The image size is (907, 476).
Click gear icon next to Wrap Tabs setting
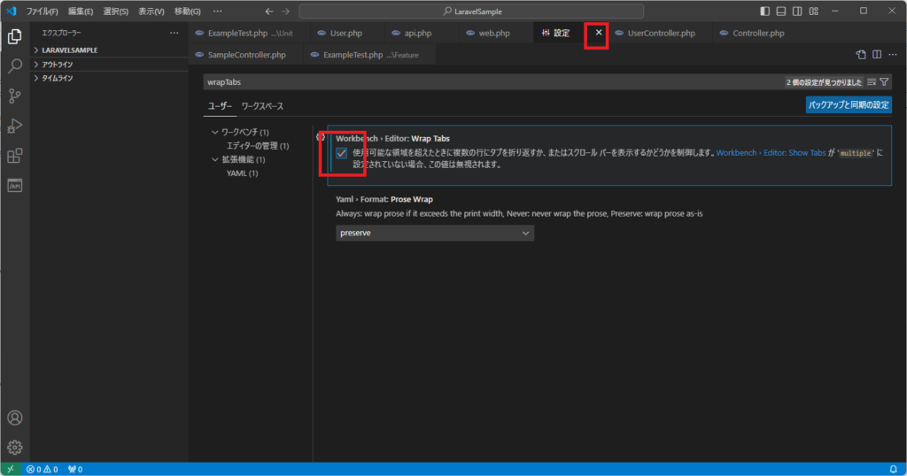[x=321, y=137]
